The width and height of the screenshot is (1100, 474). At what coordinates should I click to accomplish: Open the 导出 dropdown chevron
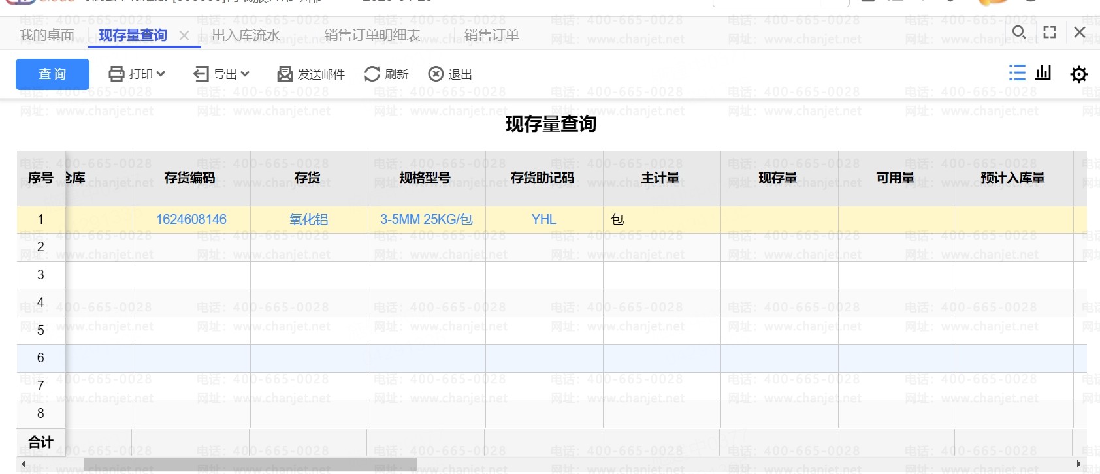pos(246,74)
